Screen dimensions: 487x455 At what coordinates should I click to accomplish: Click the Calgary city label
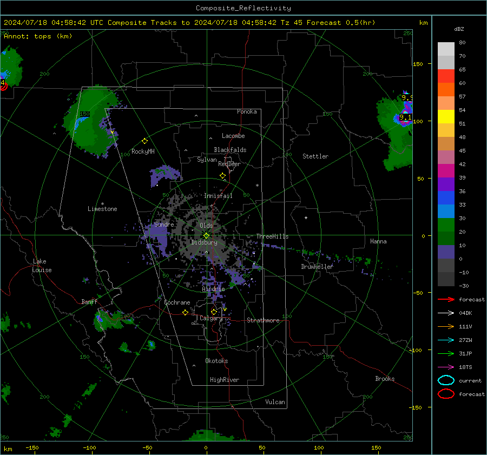click(x=211, y=318)
